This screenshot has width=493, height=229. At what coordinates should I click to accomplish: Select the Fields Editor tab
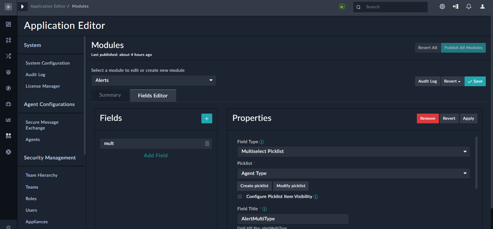point(153,95)
